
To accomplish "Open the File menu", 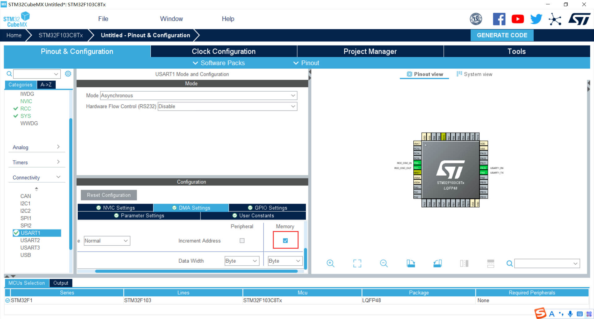I will [x=103, y=19].
